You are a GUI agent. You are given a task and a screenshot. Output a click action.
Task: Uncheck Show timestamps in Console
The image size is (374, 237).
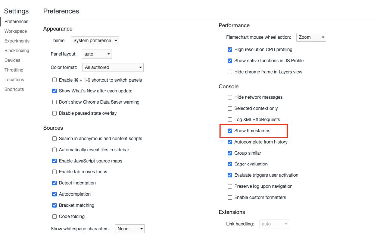click(230, 131)
